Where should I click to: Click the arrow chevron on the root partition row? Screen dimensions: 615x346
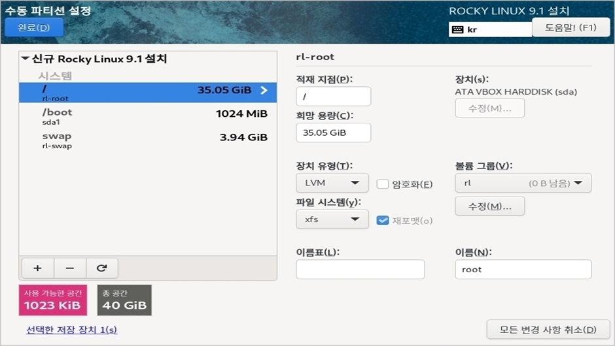click(264, 90)
